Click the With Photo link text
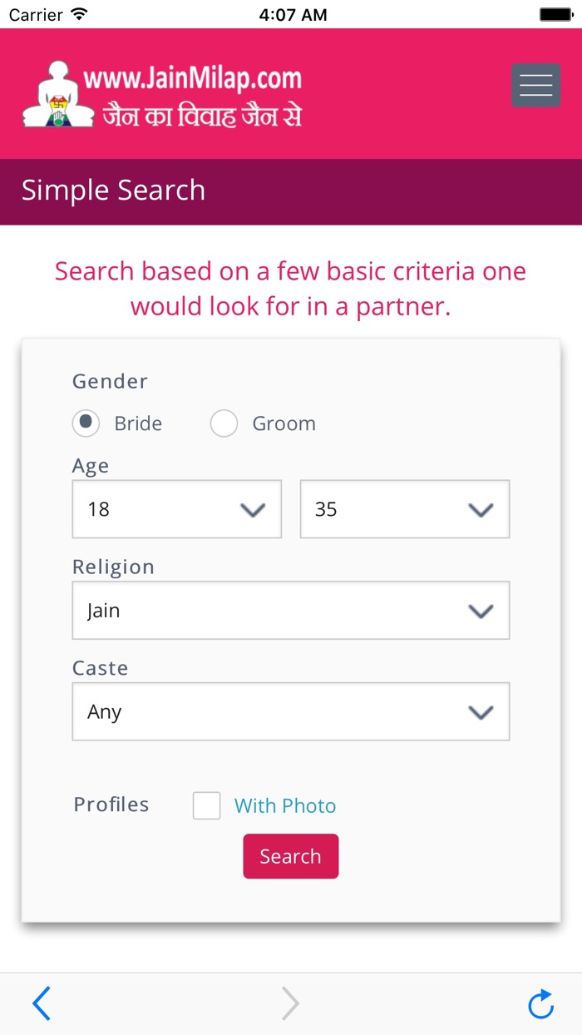The height and width of the screenshot is (1035, 582). click(x=285, y=805)
